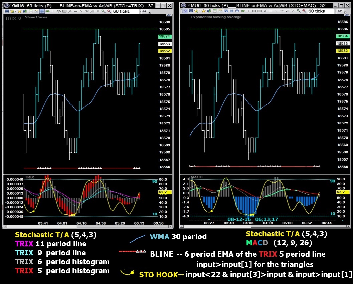Viewport: 353px width, 284px height.
Task: Click the TRIX 0 indicator label
Action: point(12,18)
